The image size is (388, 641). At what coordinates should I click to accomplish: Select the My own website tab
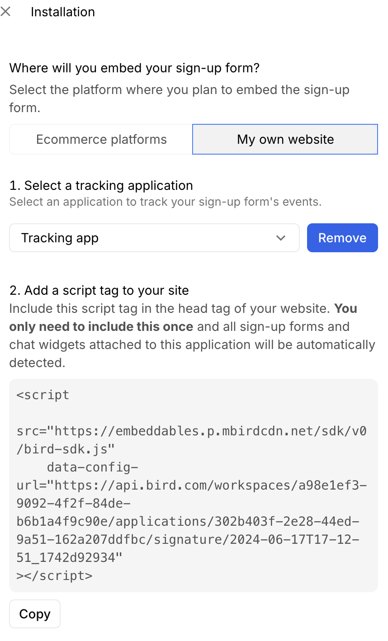click(x=285, y=139)
